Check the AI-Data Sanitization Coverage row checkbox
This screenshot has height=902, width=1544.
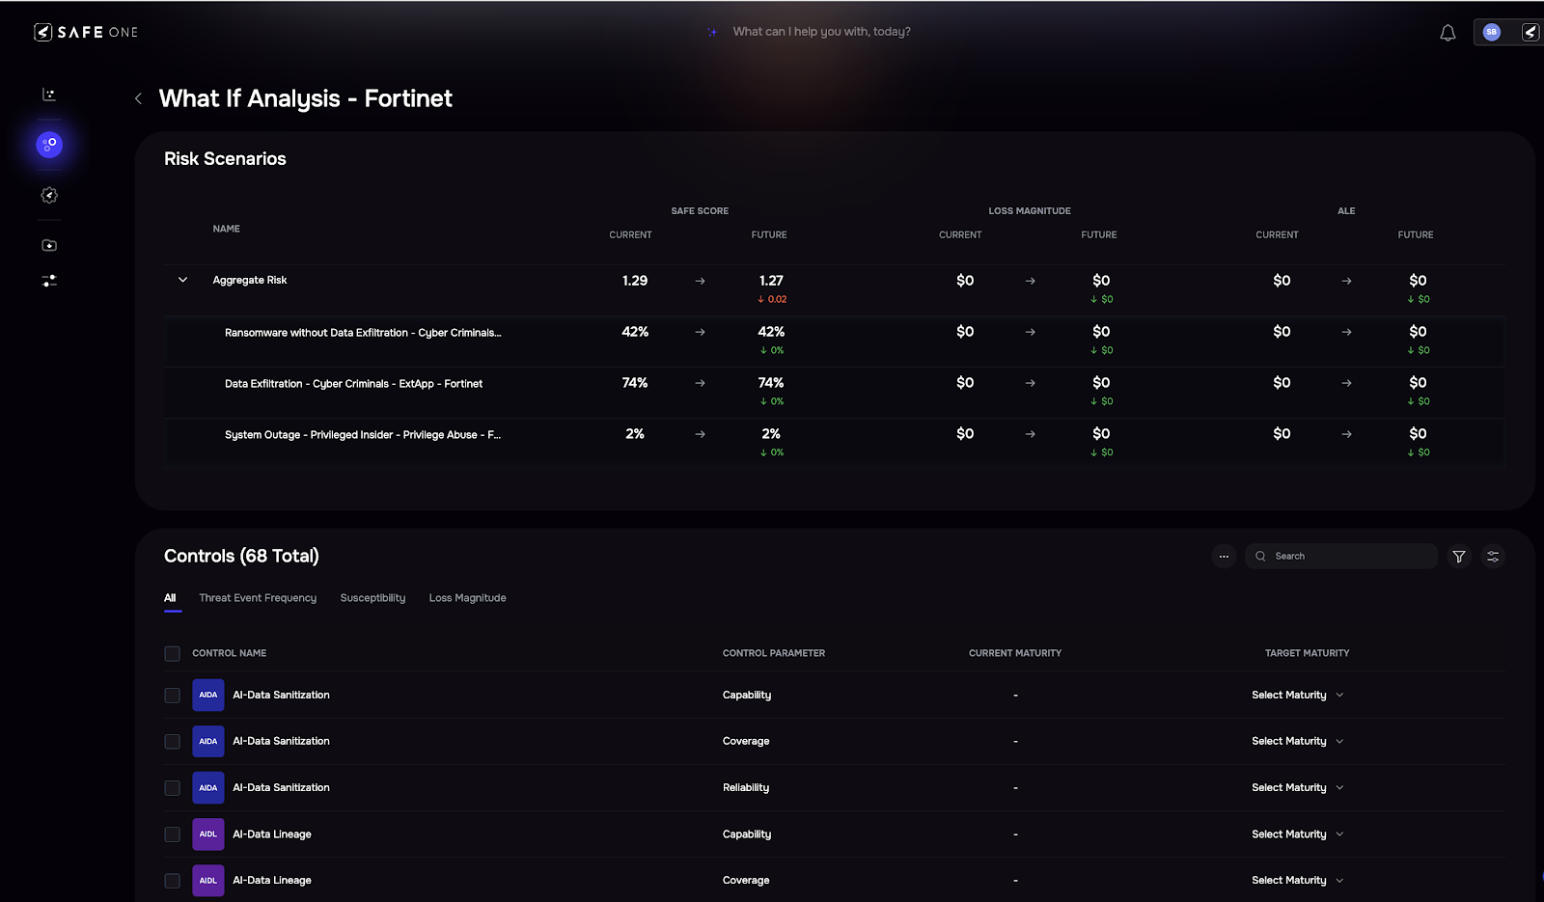172,742
